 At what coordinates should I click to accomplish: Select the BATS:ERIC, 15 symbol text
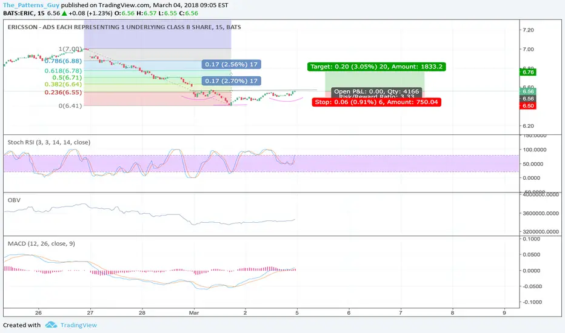click(x=24, y=13)
